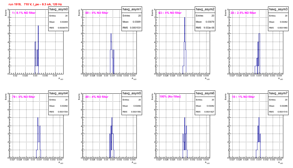The image size is (293, 168).
Task: Click the five-event peak bar in havg_asym7 plot
Action: pyautogui.click(x=259, y=137)
